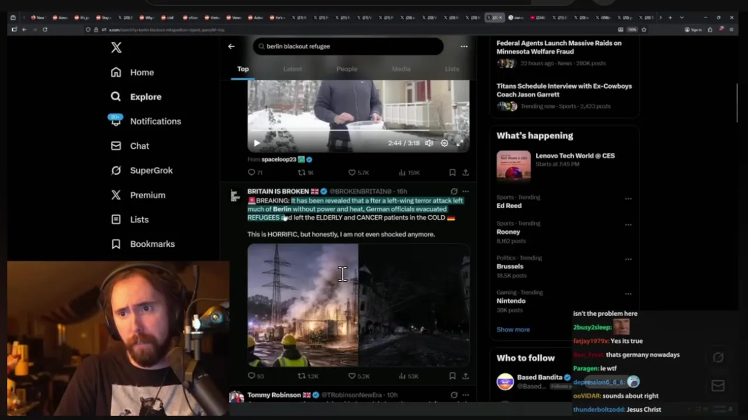Open the search options three-dot menu
The image size is (748, 420).
464,46
